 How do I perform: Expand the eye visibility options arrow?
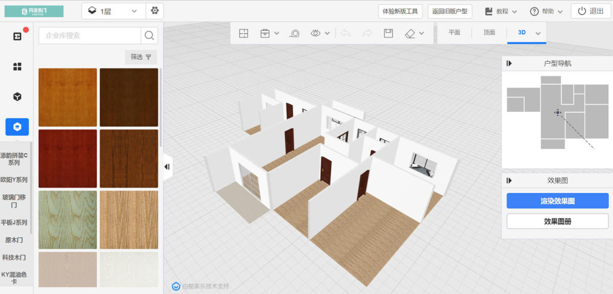pos(327,33)
